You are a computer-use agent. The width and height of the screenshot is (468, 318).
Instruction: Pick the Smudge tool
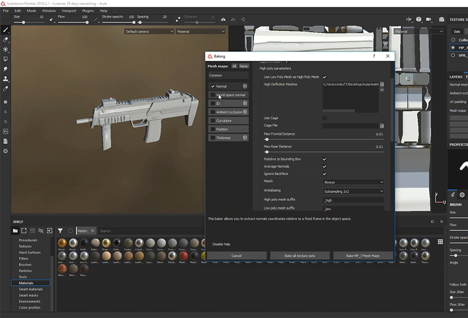[6, 69]
